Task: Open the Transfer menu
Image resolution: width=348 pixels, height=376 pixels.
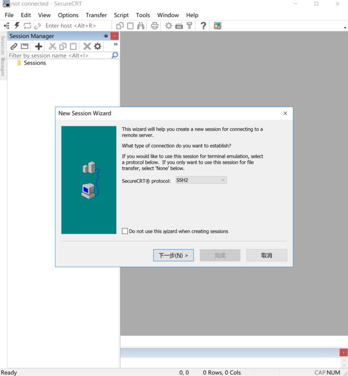Action: coord(96,15)
